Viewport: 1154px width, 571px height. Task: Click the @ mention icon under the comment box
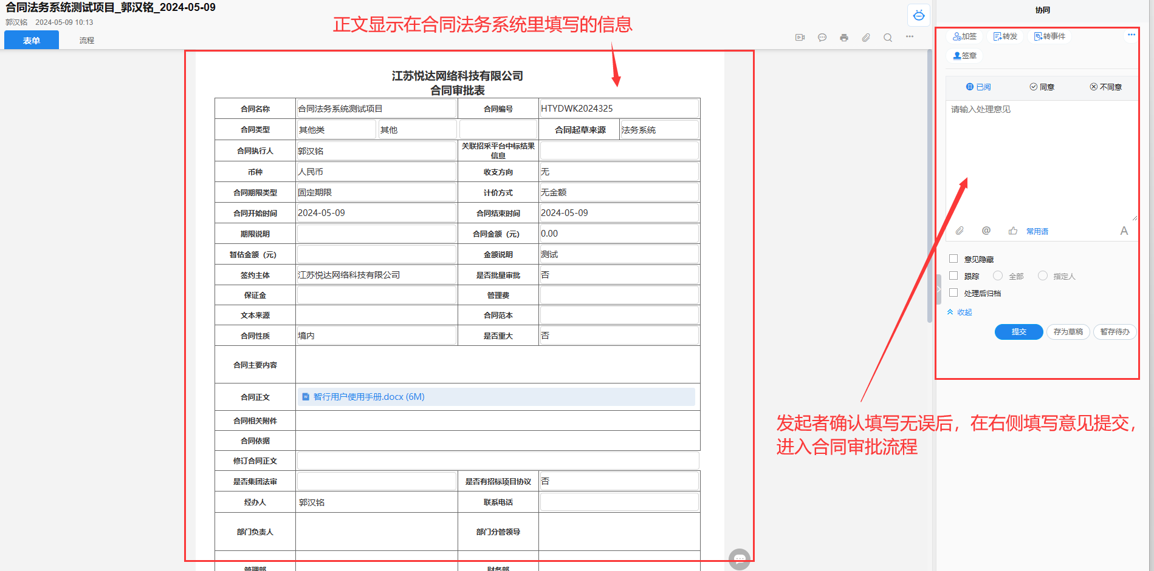pyautogui.click(x=986, y=231)
